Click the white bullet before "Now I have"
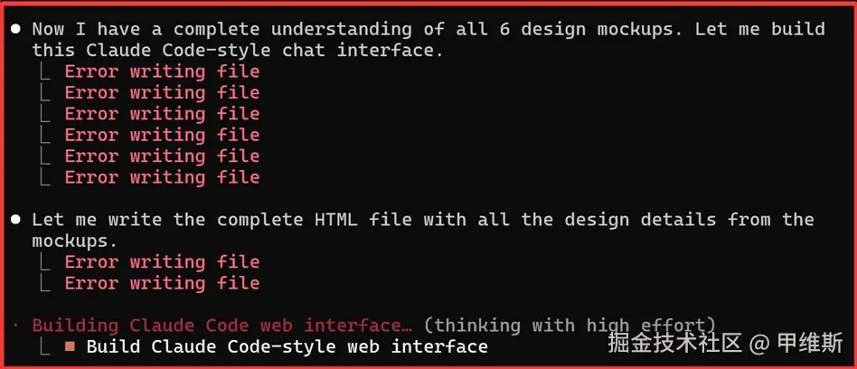Screen dimensions: 857x369 coord(16,30)
